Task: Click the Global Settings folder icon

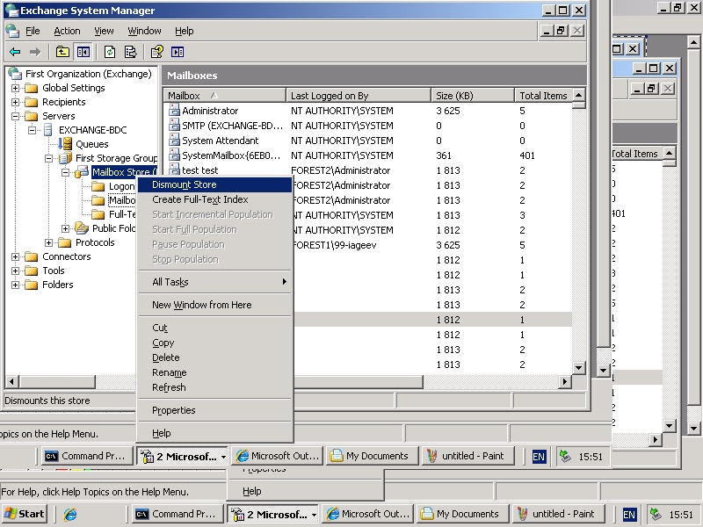Action: tap(32, 88)
